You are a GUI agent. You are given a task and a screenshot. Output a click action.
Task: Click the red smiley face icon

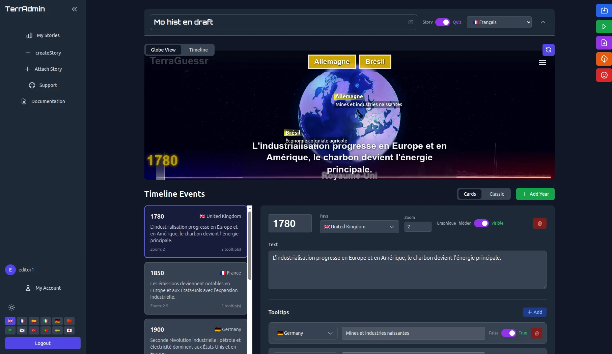point(604,75)
